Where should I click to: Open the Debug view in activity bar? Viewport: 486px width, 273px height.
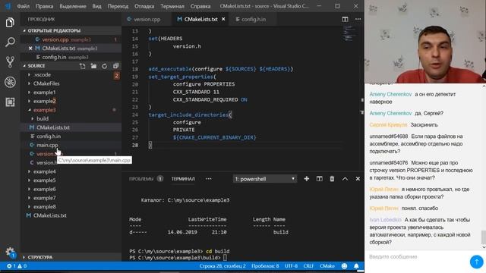(x=10, y=82)
